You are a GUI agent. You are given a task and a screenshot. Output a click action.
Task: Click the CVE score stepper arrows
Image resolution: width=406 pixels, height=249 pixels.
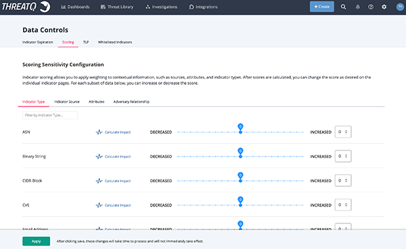point(346,204)
